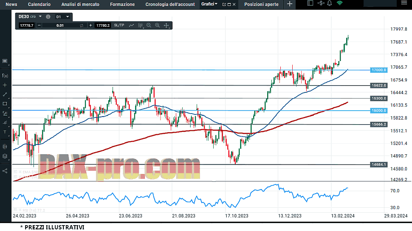
Task: Toggle the side panel layout icon
Action: pyautogui.click(x=310, y=3)
